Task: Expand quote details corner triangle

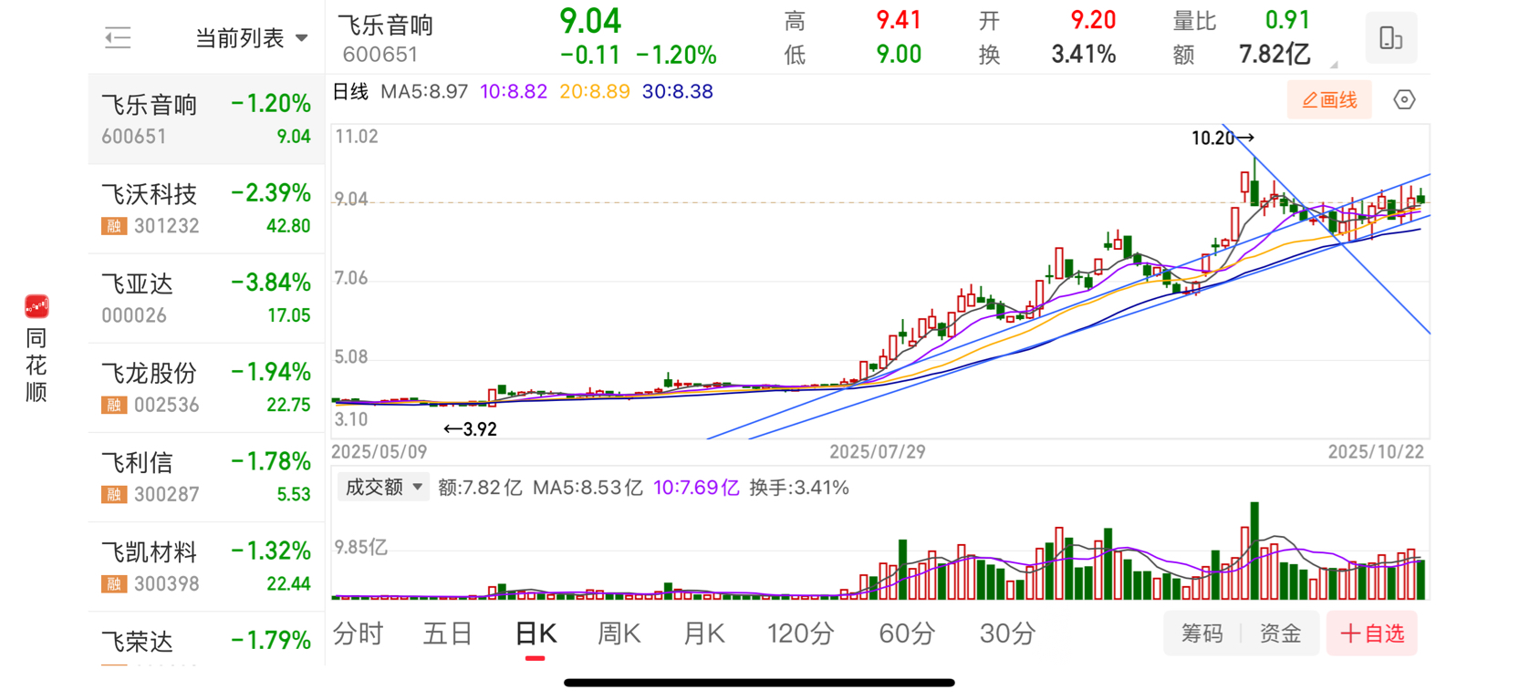Action: coord(1333,64)
